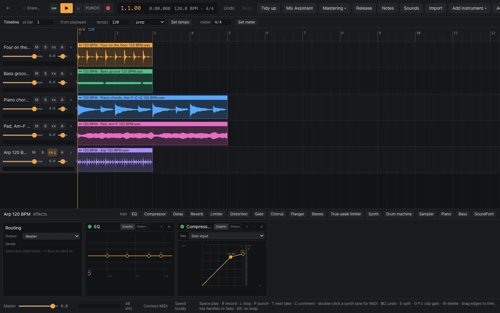Add a Reverb effect
500x313 pixels.
(197, 214)
